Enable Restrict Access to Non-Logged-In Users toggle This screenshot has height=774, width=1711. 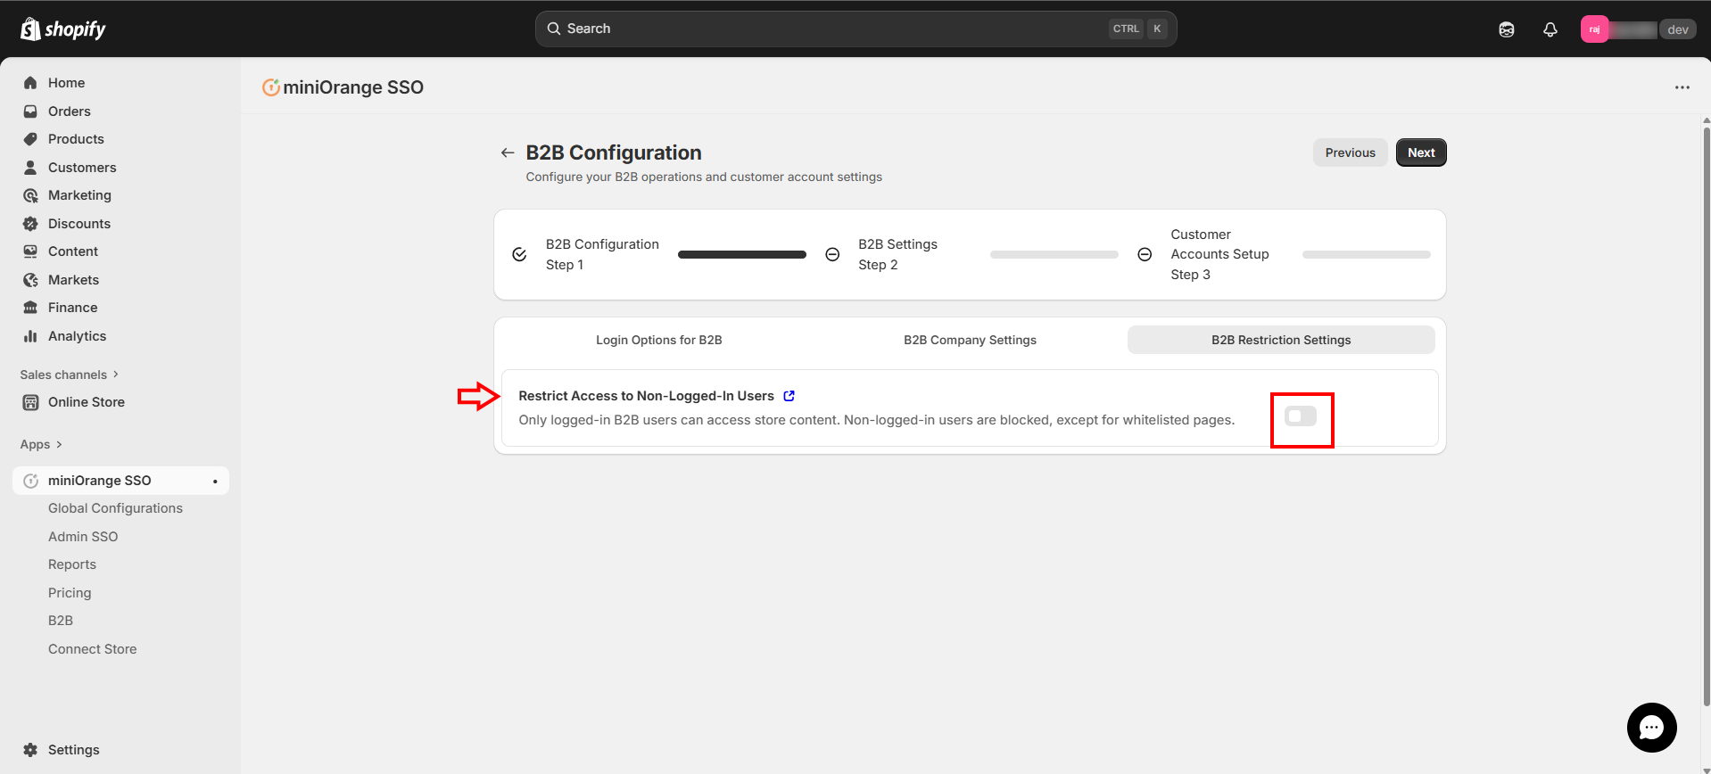(x=1301, y=416)
